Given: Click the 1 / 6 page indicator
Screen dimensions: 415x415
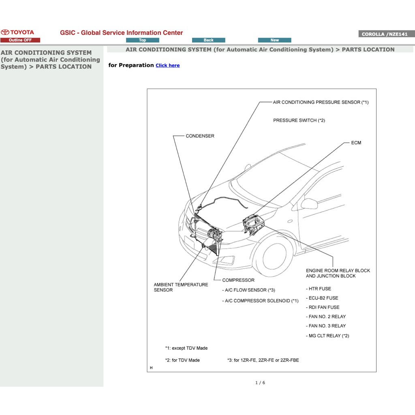Looking at the screenshot, I should coord(261,382).
